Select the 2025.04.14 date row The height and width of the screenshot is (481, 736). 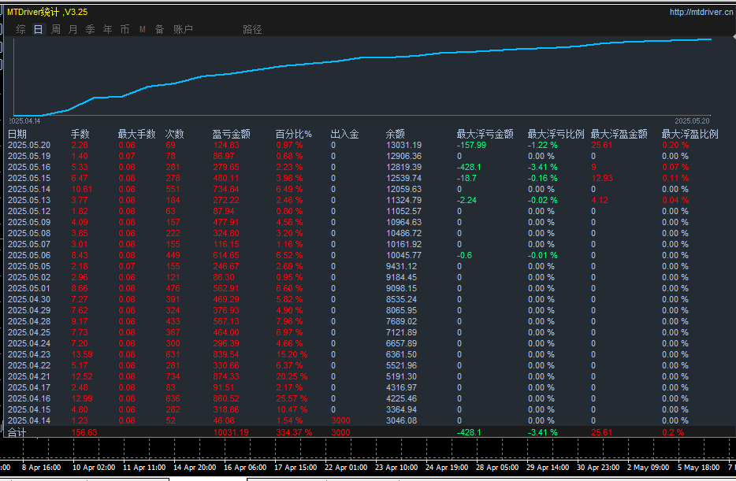(x=29, y=420)
